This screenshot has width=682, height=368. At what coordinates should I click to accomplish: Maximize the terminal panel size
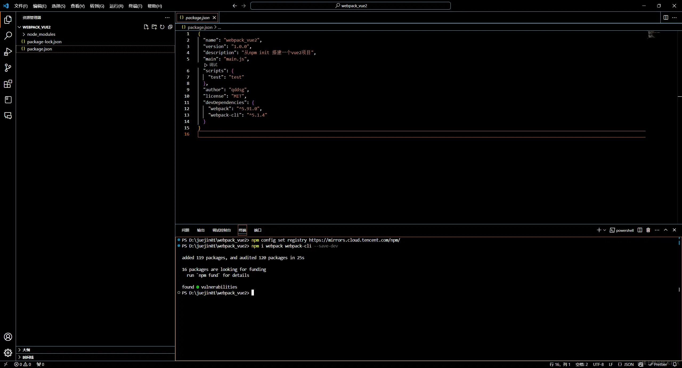tap(666, 230)
